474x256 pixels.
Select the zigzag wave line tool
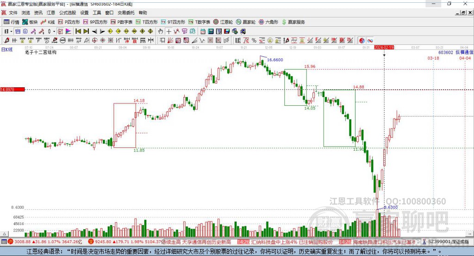[202, 41]
